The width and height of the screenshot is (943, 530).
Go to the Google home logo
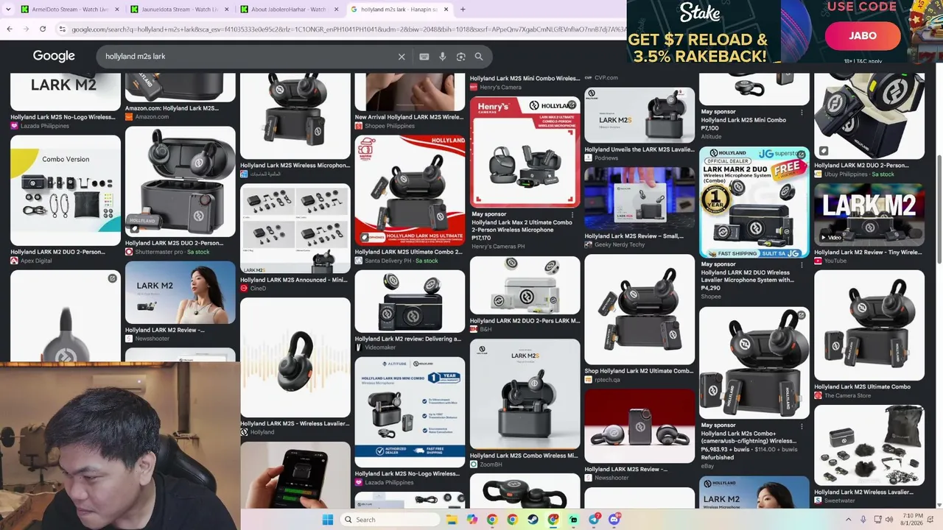(x=54, y=56)
